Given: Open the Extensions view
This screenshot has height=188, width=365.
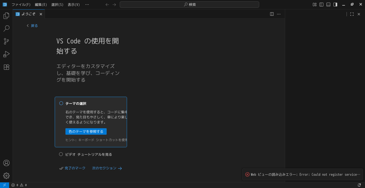Looking at the screenshot, I should (x=6, y=67).
